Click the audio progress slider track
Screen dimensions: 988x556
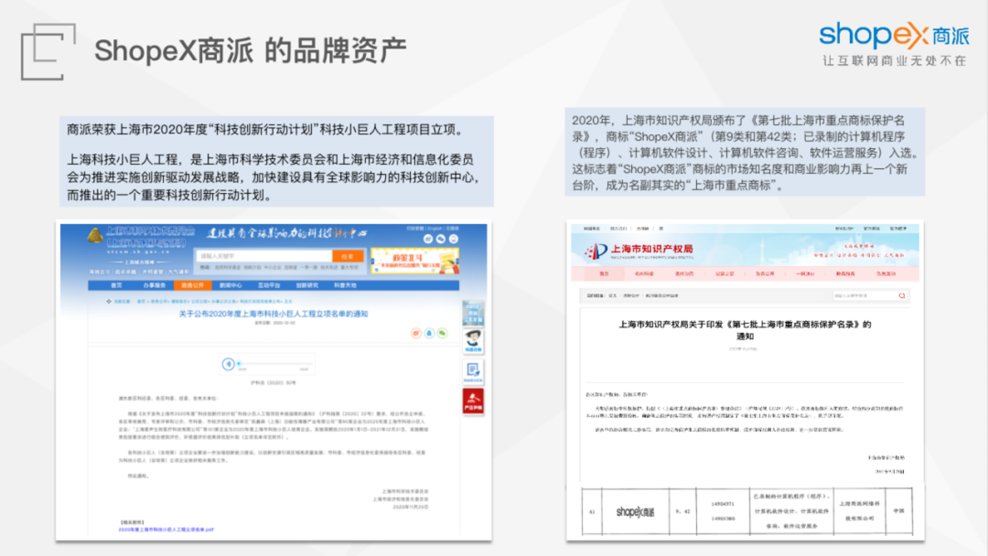point(274,364)
